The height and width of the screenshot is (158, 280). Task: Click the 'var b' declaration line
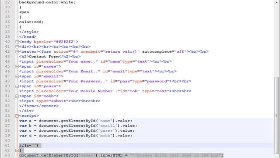coord(78,126)
